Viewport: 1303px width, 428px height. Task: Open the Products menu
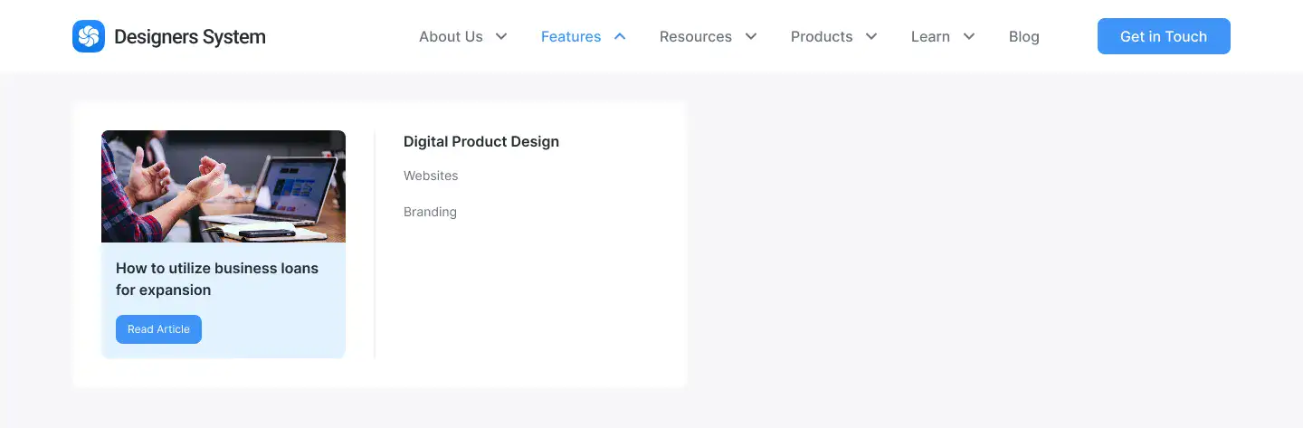tap(822, 36)
